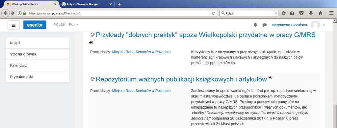Click text 'prezentacji ppt, tekstów itp.'
The width and height of the screenshot is (337, 128).
pyautogui.click(x=213, y=63)
